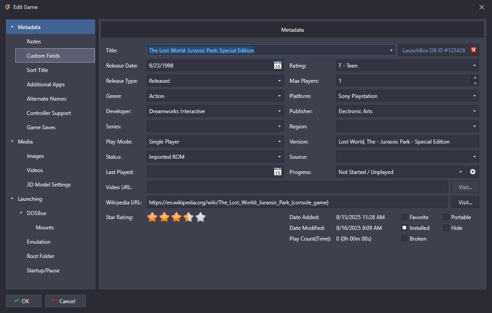Open the Publisher dropdown
The image size is (492, 313).
pos(407,111)
